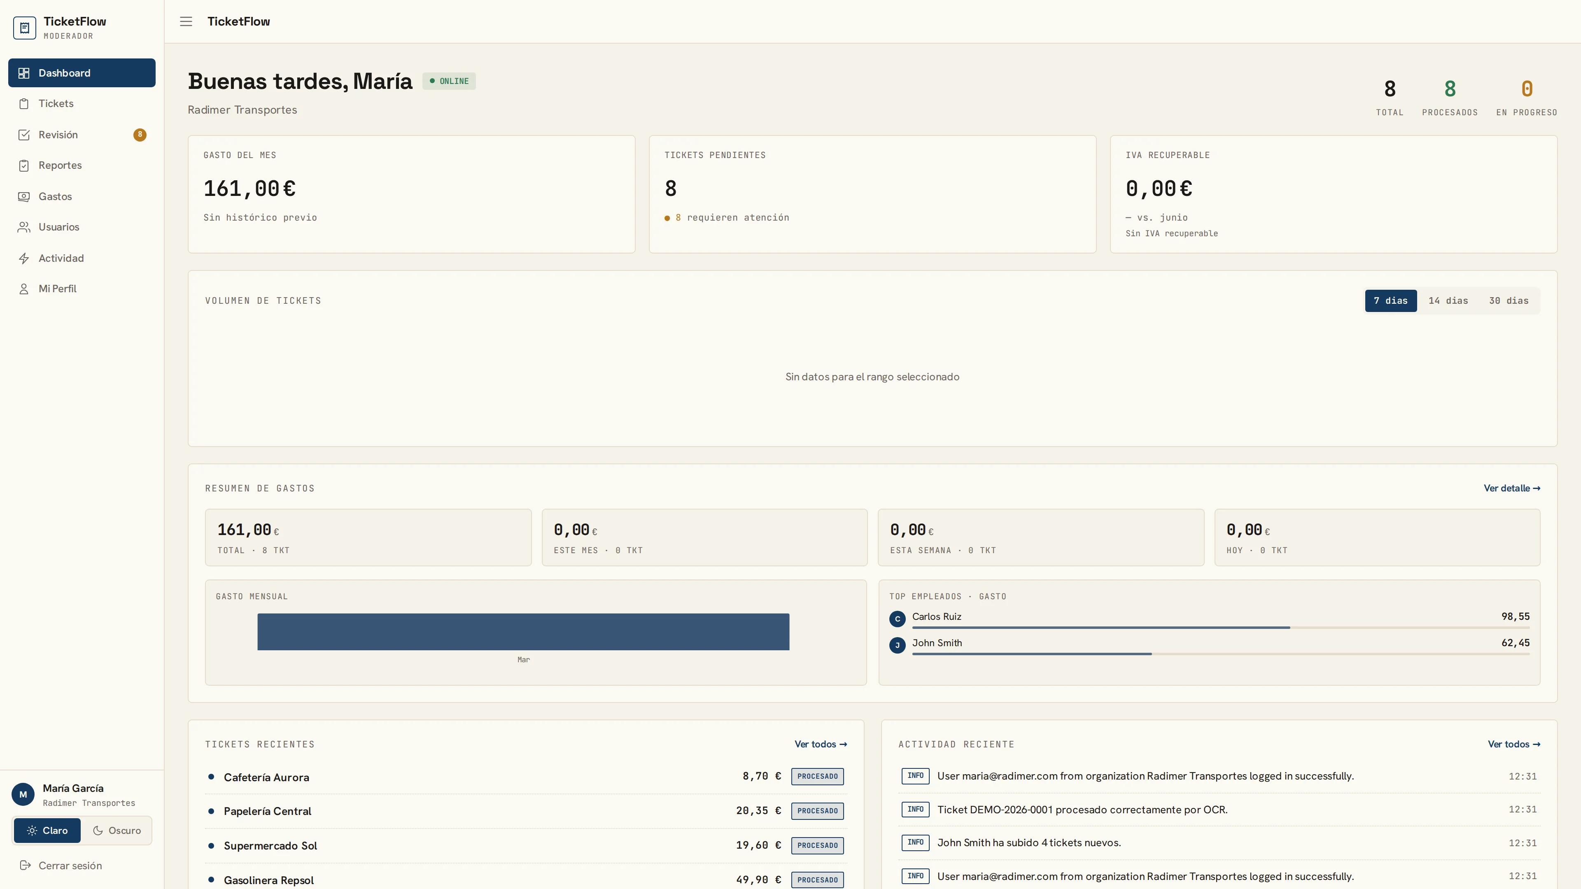
Task: Click the Cerrar sesión label
Action: [70, 866]
